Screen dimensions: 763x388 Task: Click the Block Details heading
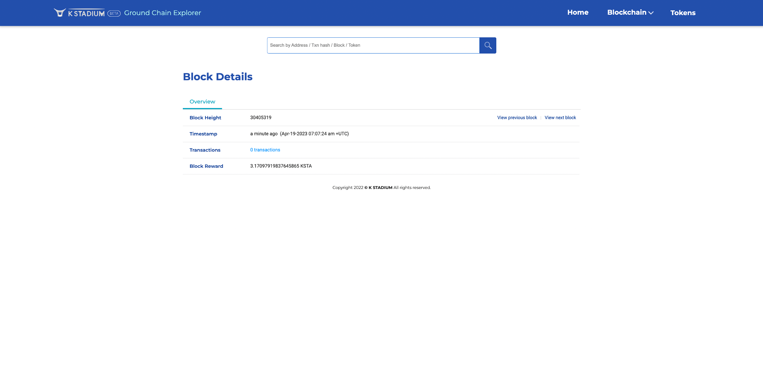[x=217, y=77]
